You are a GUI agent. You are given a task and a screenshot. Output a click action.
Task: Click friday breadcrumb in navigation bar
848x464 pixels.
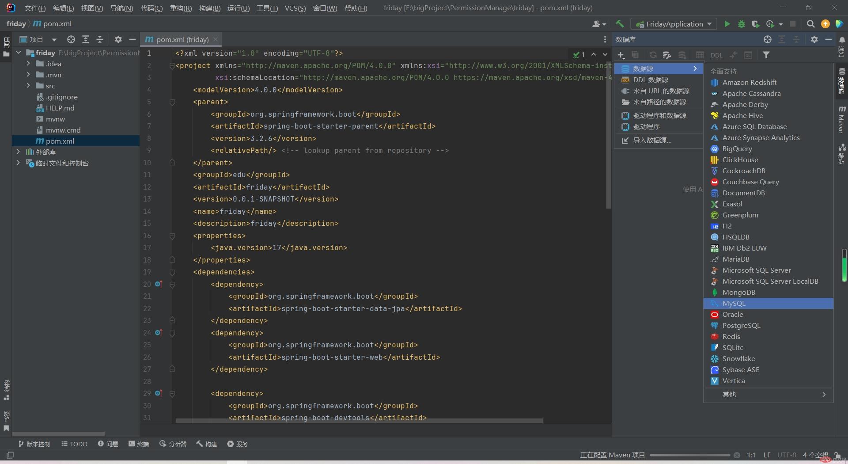(16, 24)
